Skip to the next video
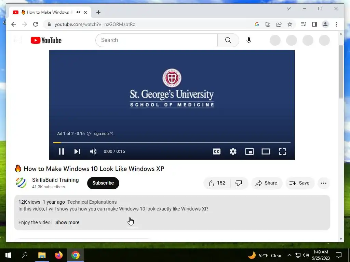Image resolution: width=350 pixels, height=262 pixels. click(77, 151)
